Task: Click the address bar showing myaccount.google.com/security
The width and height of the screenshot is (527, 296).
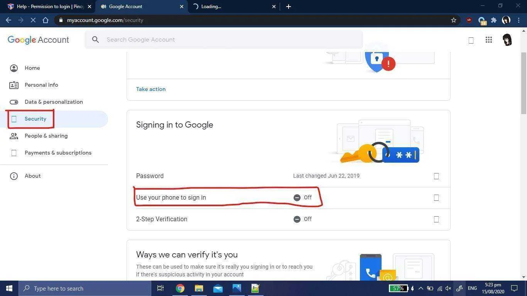Action: [x=257, y=20]
